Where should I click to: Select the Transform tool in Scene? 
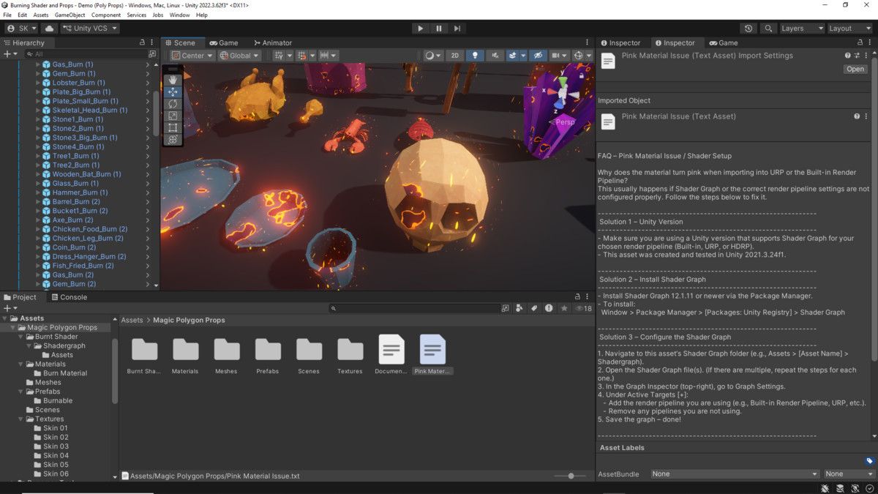173,139
